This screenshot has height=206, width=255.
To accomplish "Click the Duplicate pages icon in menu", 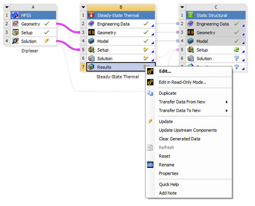I will pyautogui.click(x=150, y=93).
